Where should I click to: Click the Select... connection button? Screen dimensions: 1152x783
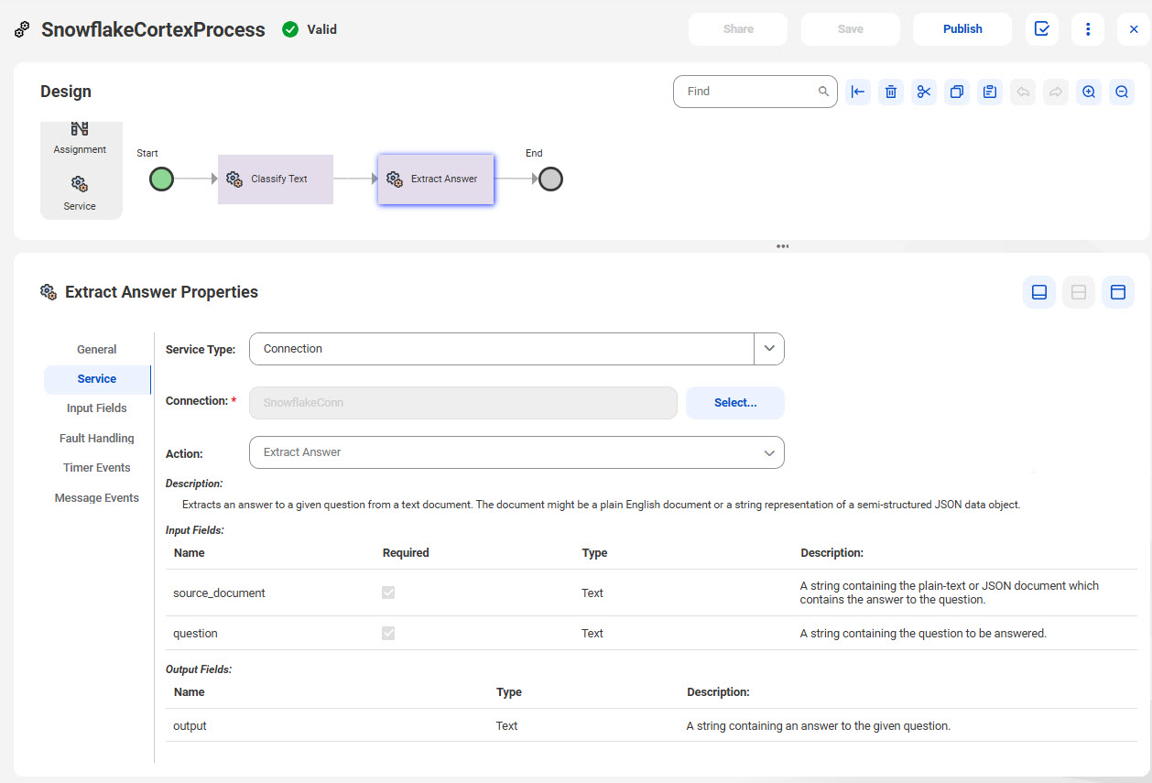pos(735,403)
